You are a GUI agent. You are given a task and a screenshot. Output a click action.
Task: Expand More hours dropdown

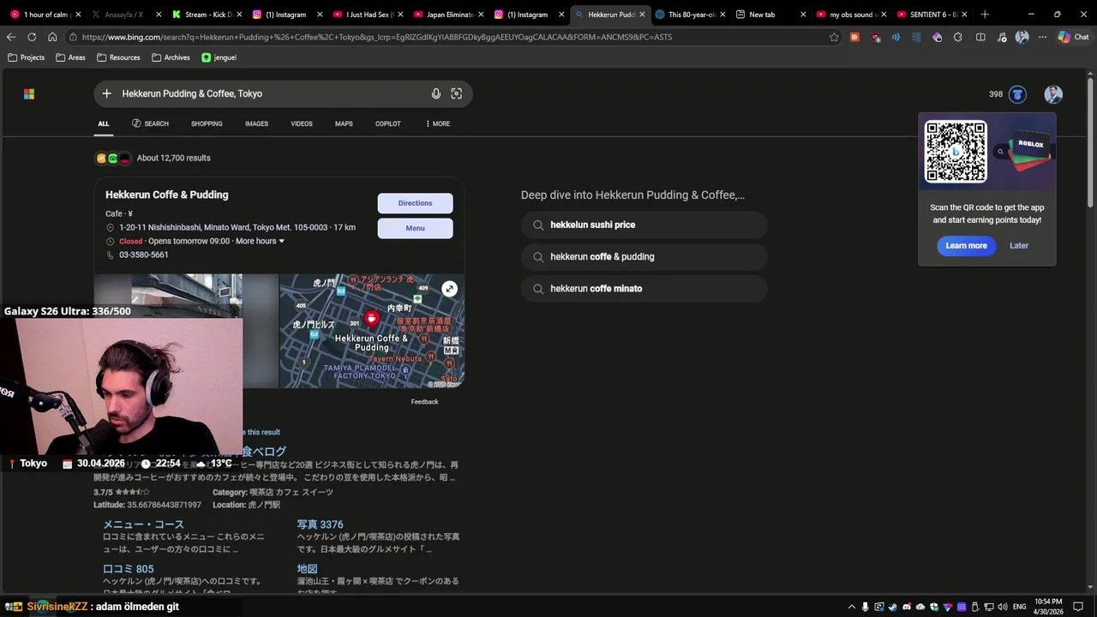pyautogui.click(x=260, y=241)
